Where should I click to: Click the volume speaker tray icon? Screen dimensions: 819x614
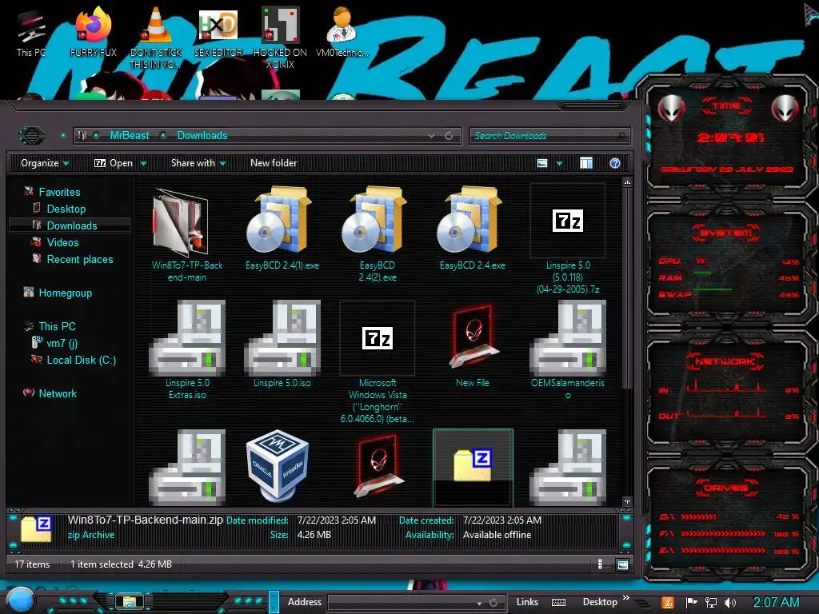730,603
